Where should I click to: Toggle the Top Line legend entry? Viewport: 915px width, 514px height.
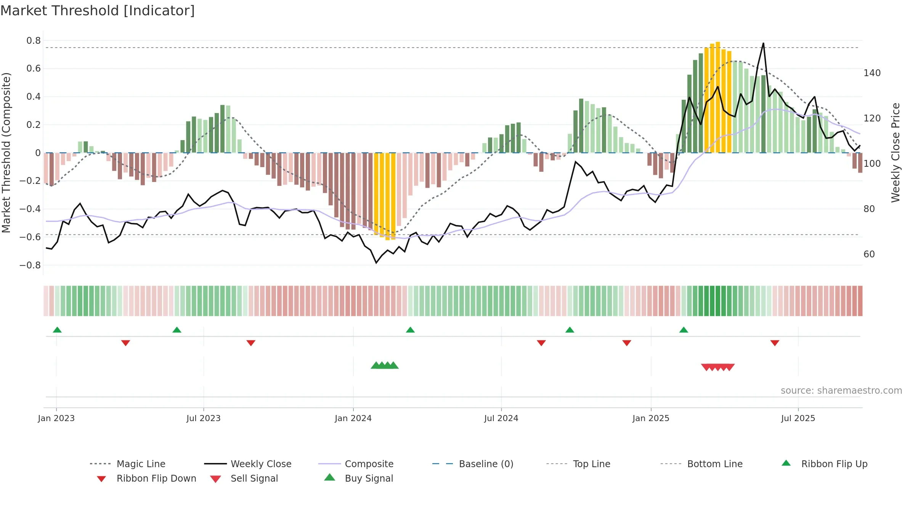578,464
